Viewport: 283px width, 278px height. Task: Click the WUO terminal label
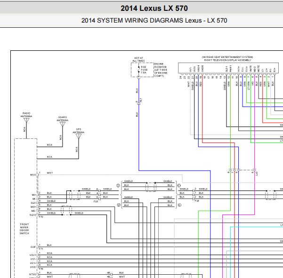click(x=33, y=175)
